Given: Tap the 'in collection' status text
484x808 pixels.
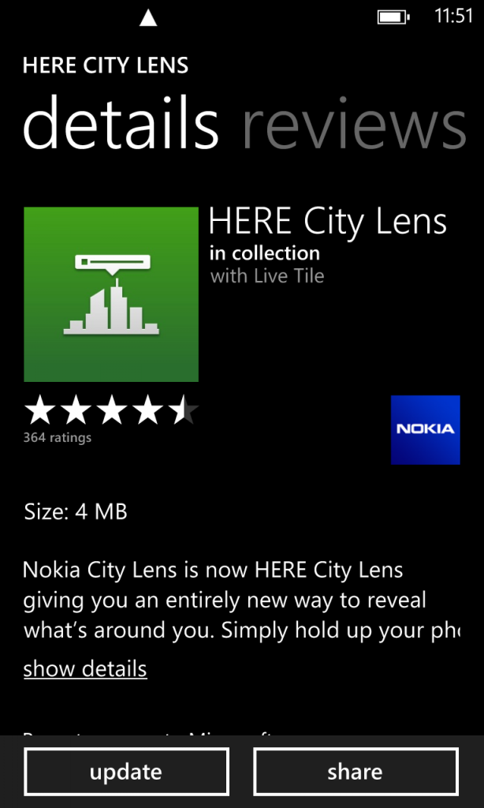Looking at the screenshot, I should [265, 253].
